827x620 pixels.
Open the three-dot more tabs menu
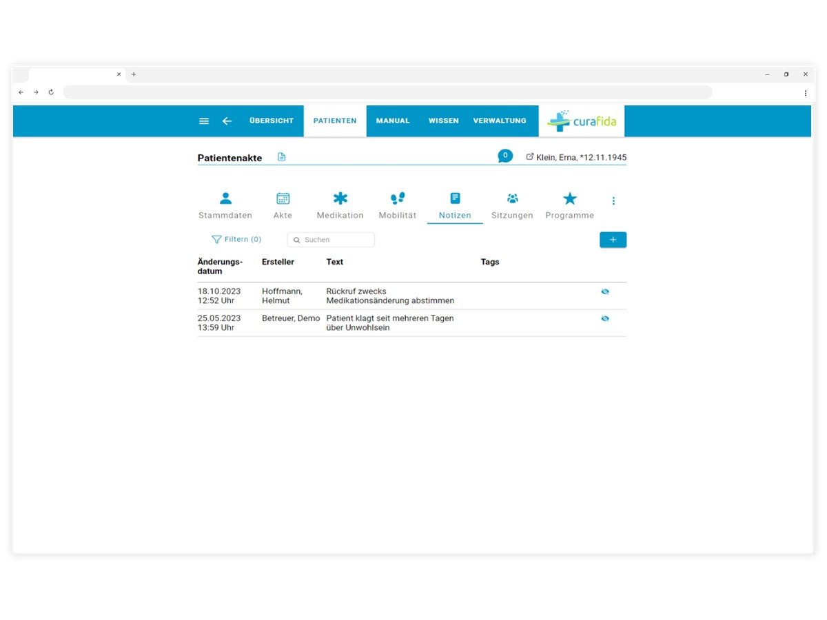coord(613,201)
